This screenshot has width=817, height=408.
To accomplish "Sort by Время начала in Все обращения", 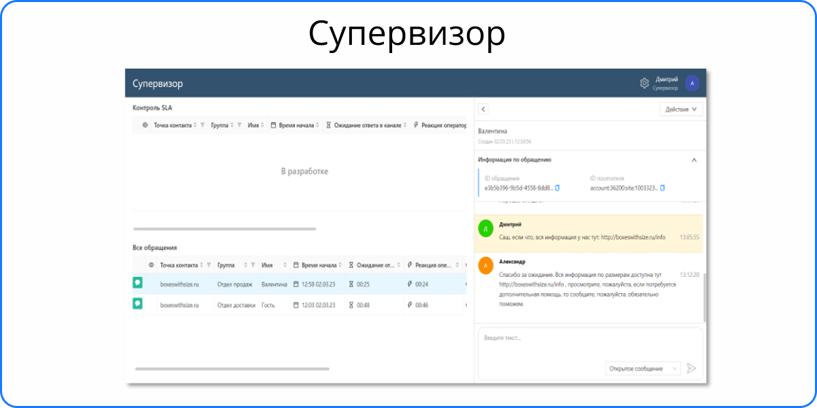I will point(340,265).
